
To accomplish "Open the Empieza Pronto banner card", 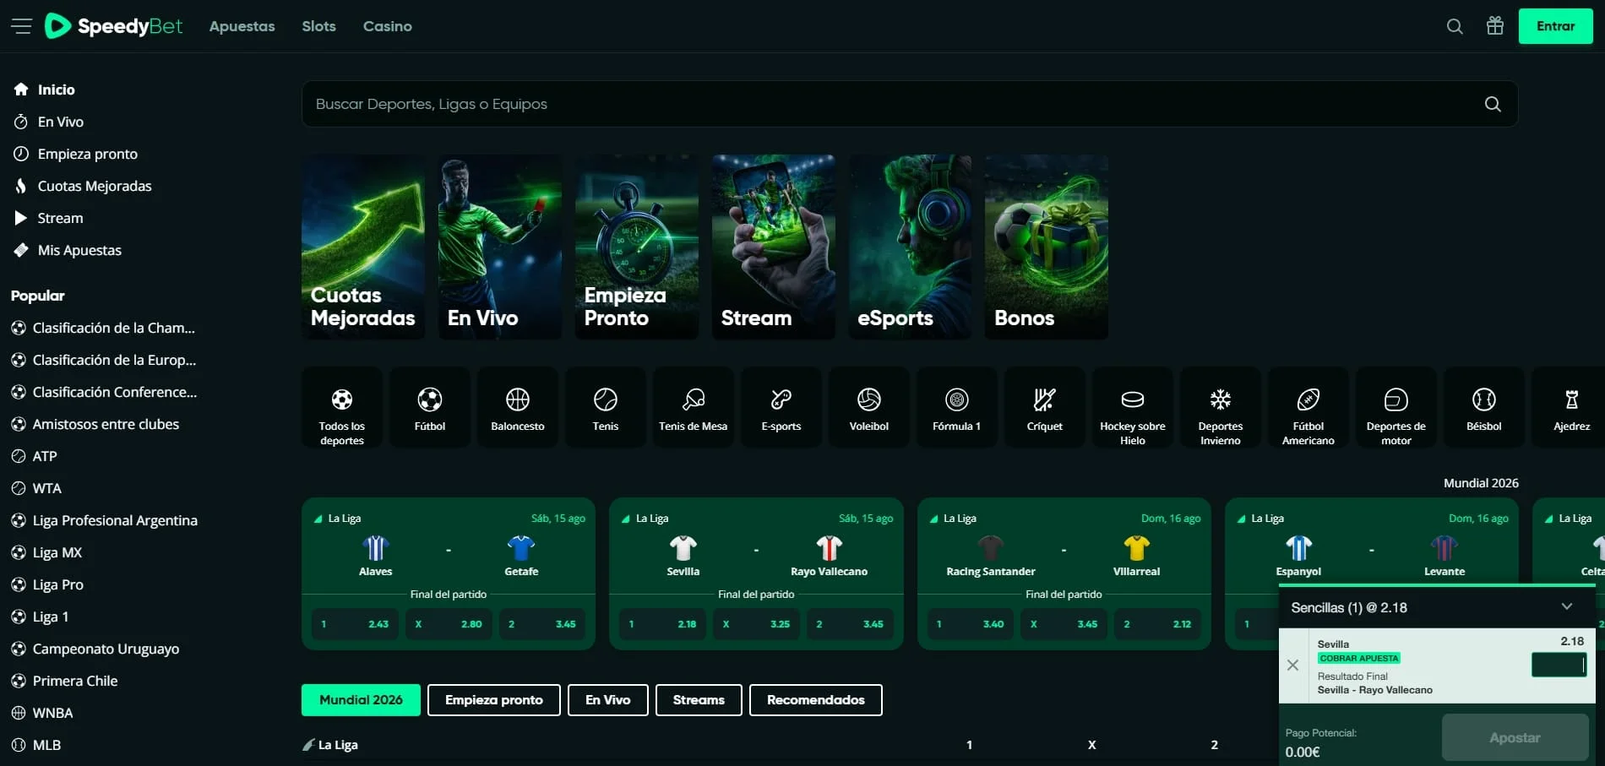I will point(637,247).
